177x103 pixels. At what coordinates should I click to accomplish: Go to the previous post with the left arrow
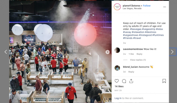coord(6,52)
